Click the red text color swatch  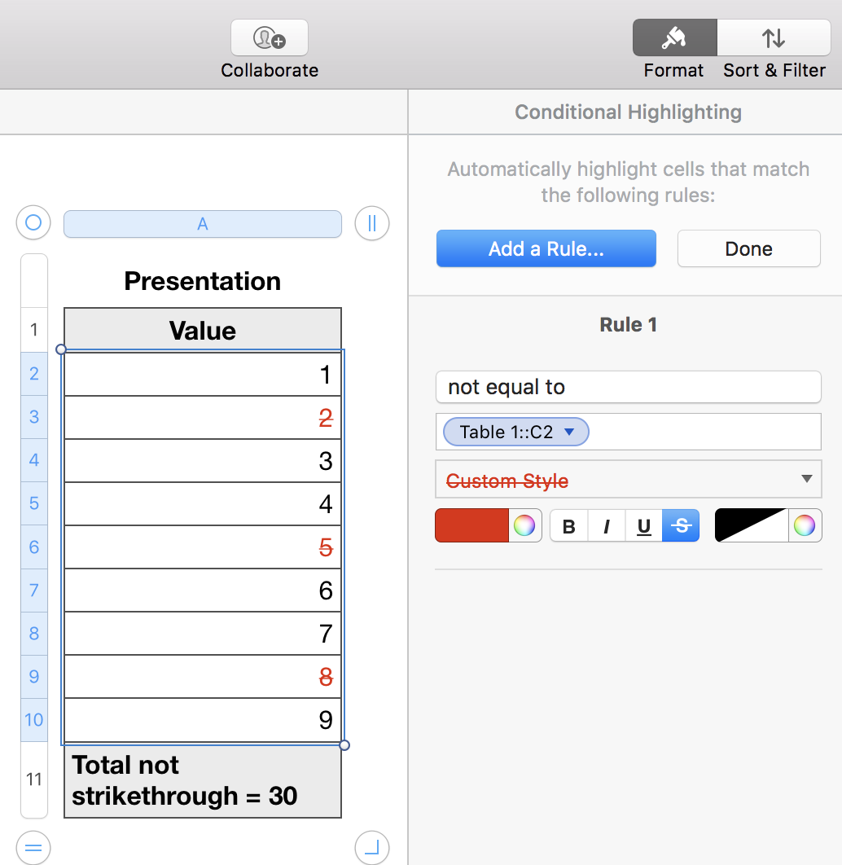pyautogui.click(x=472, y=525)
